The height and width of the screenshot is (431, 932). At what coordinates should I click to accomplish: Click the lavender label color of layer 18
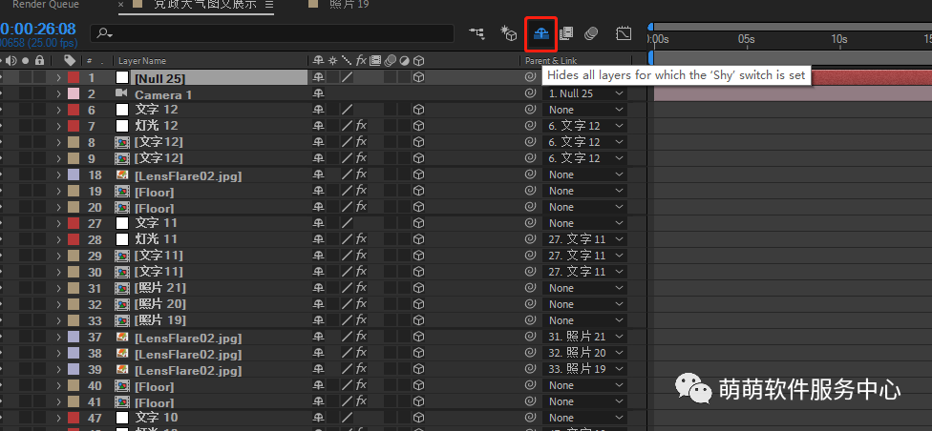coord(74,175)
